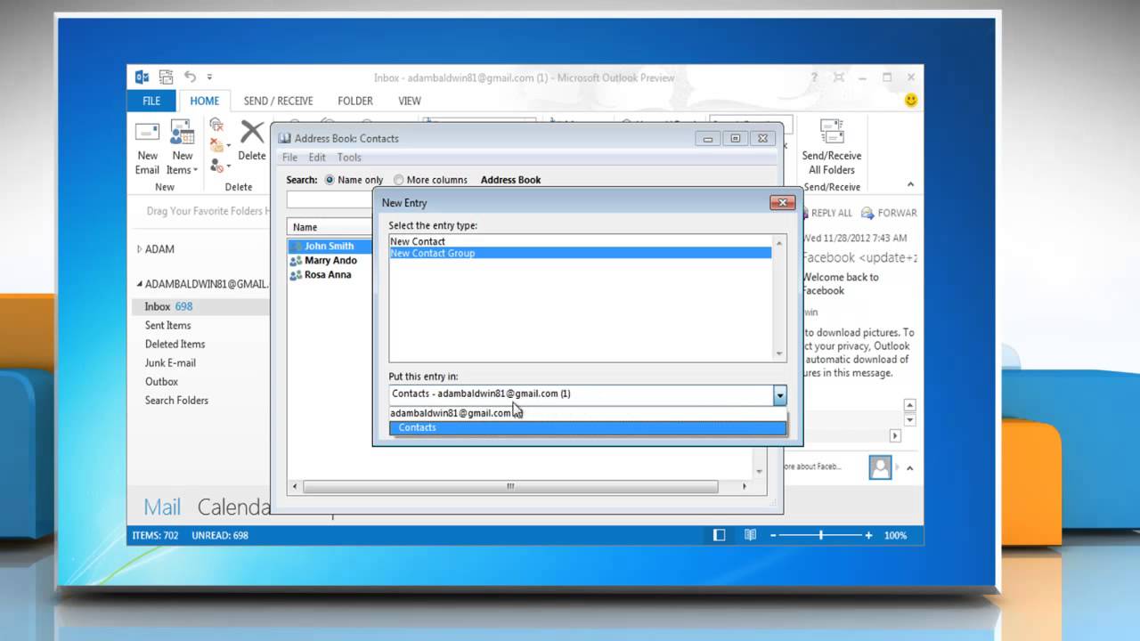Open the Address Book Edit menu
The width and height of the screenshot is (1140, 641).
coord(317,158)
